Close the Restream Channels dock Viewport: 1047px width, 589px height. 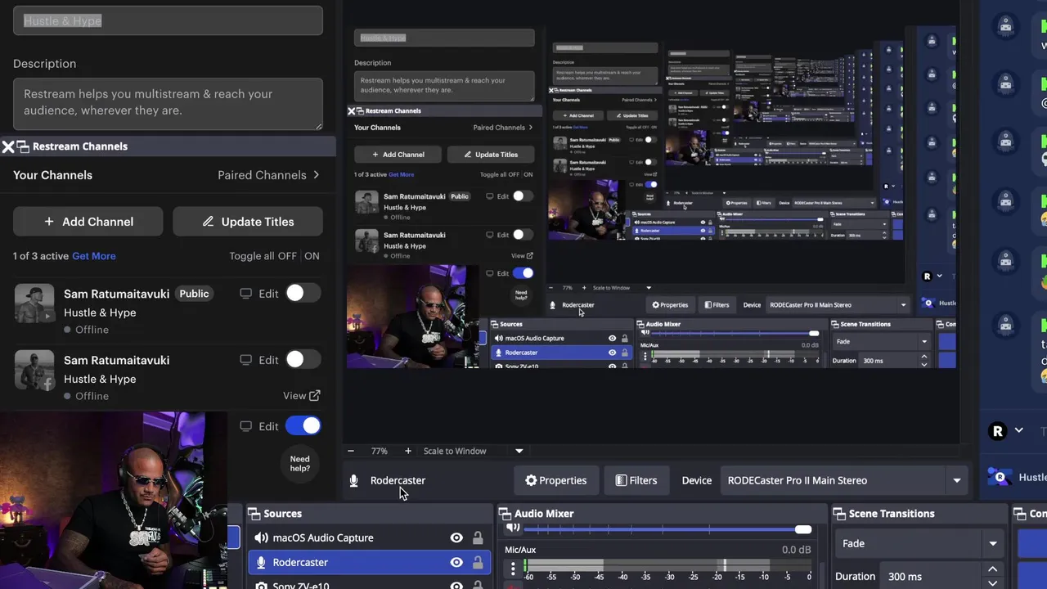click(x=7, y=146)
